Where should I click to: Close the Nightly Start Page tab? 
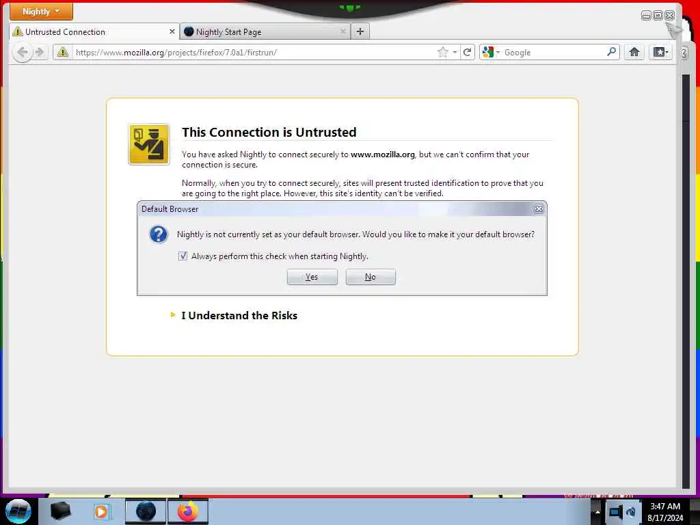point(343,31)
